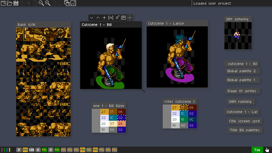
Task: Expand the Global palette 2 collapsed window
Action: pos(242,71)
